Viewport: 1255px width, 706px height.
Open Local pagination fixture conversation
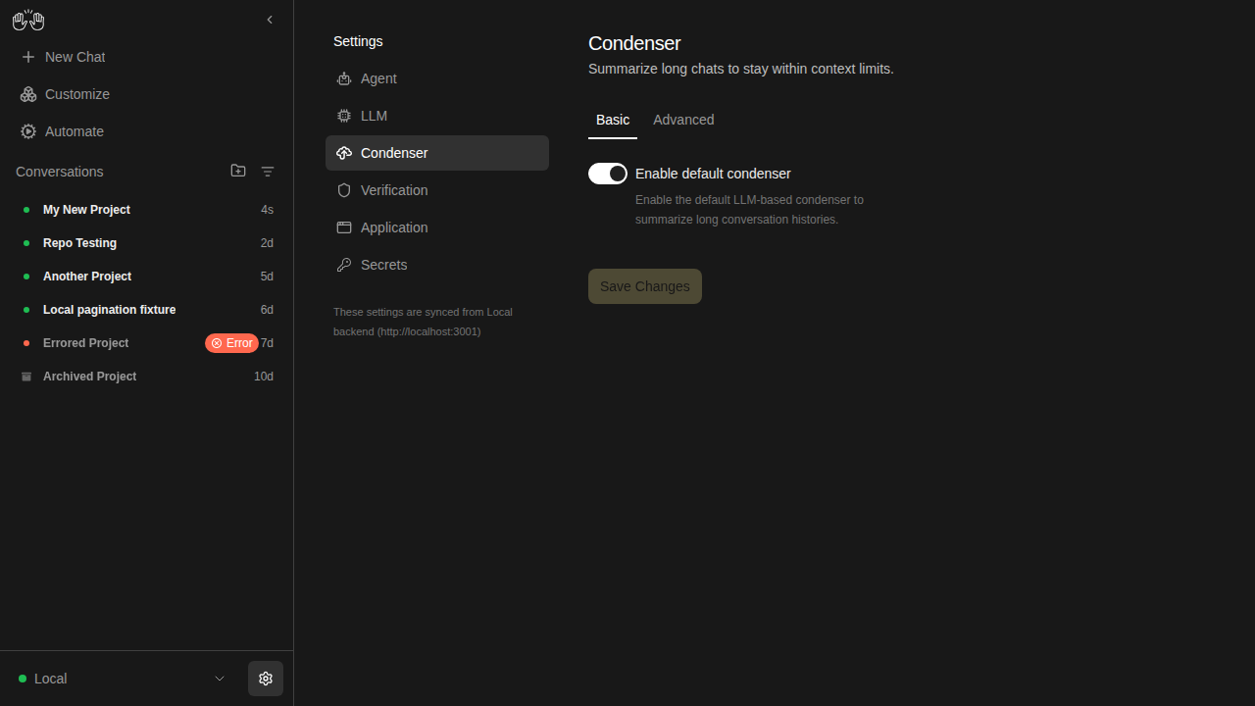pos(147,310)
